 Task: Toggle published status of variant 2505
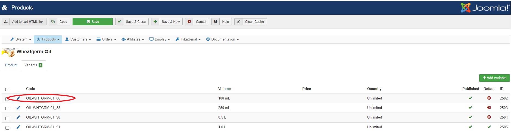click(471, 127)
